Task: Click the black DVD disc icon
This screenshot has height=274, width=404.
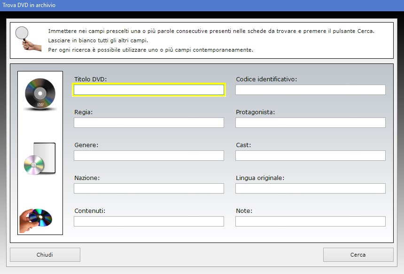Action: [40, 94]
